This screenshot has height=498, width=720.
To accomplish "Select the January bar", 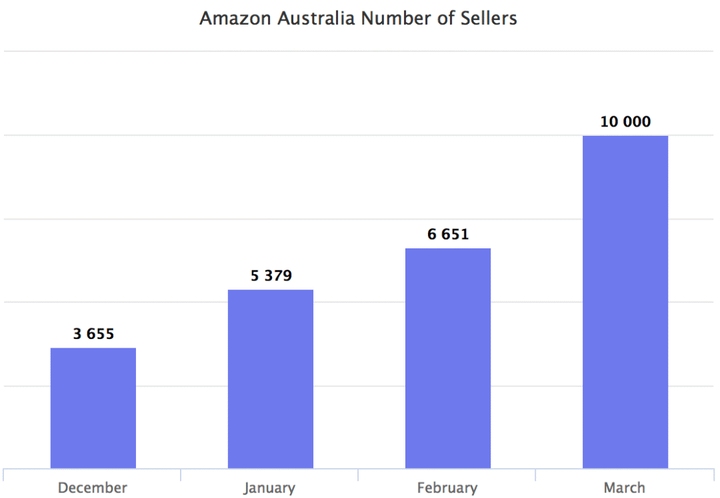I will [x=271, y=378].
